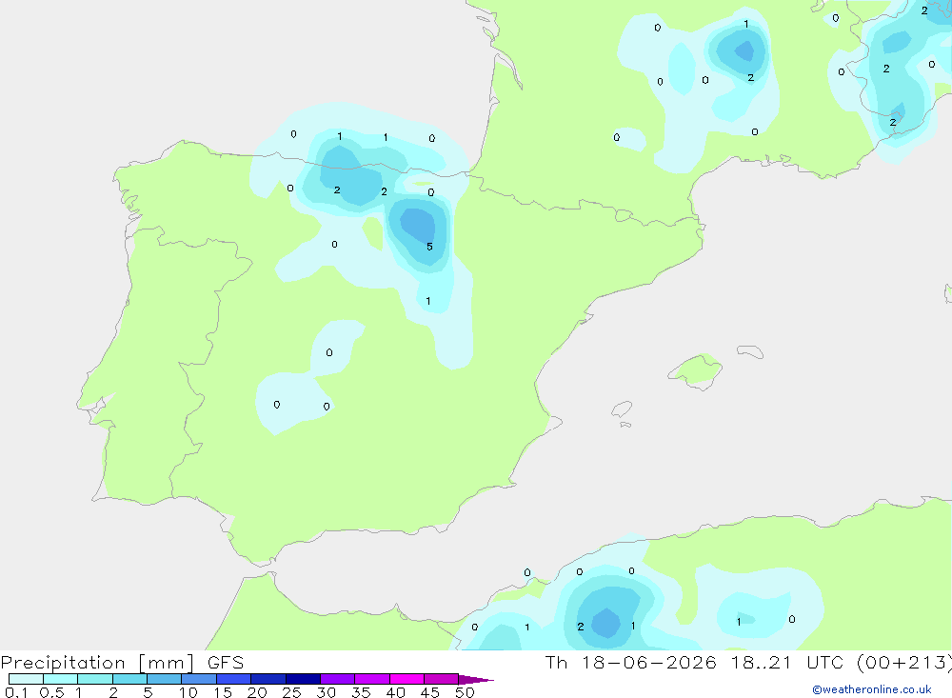Click the 0.1–0.5 mm palest legend swatch

click(26, 679)
